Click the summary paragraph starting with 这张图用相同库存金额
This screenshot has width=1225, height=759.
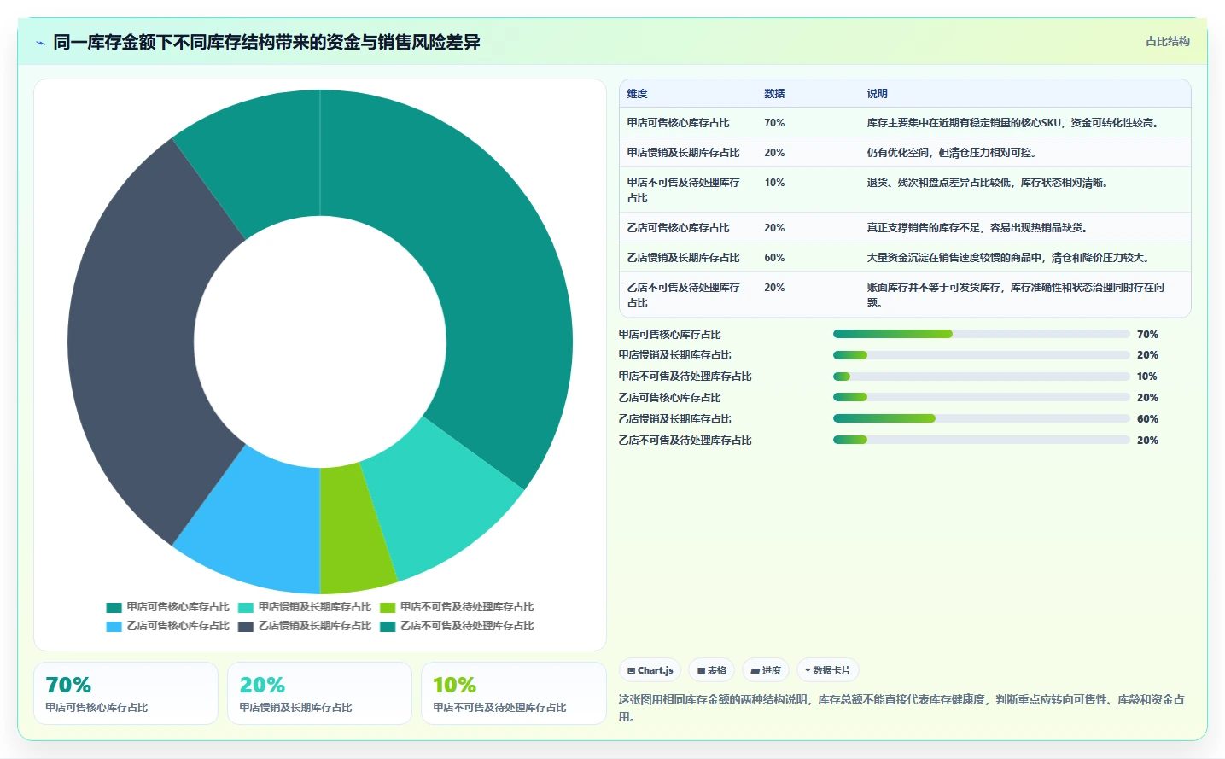[x=901, y=708]
